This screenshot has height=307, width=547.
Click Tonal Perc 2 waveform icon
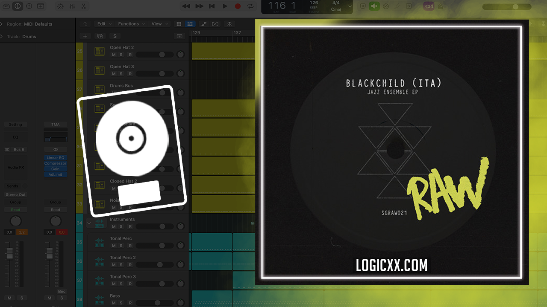tap(100, 261)
